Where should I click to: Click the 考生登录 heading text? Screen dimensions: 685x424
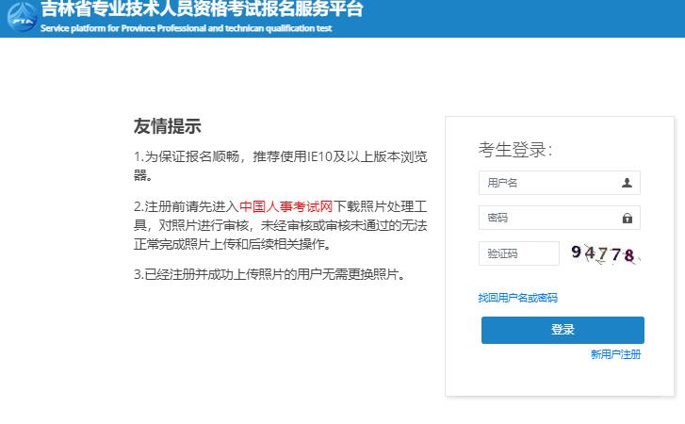(515, 149)
